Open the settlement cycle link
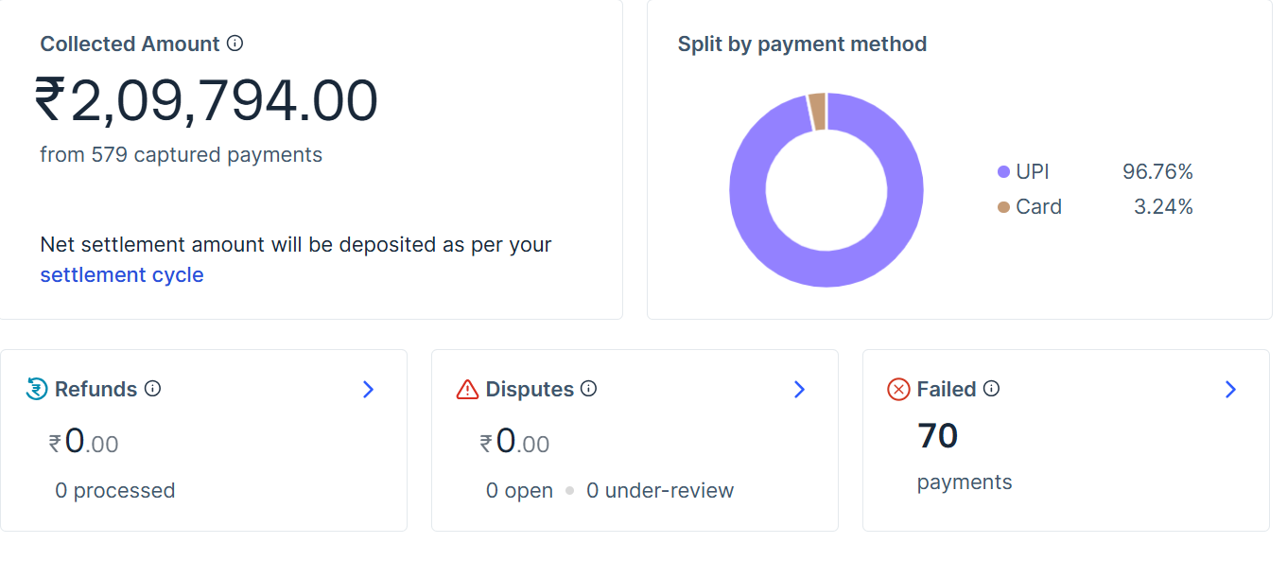The width and height of the screenshot is (1287, 561). click(x=122, y=275)
